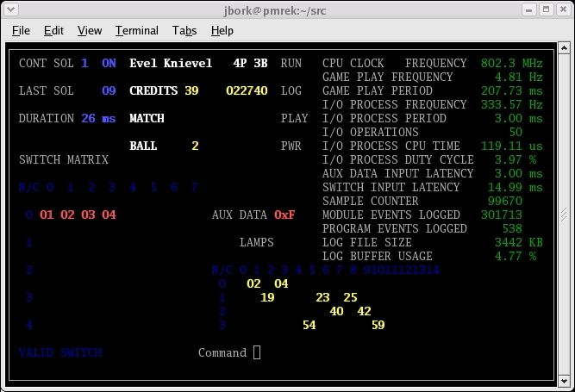Minimize the terminal window
Viewport: 575px width, 392px height.
529,9
